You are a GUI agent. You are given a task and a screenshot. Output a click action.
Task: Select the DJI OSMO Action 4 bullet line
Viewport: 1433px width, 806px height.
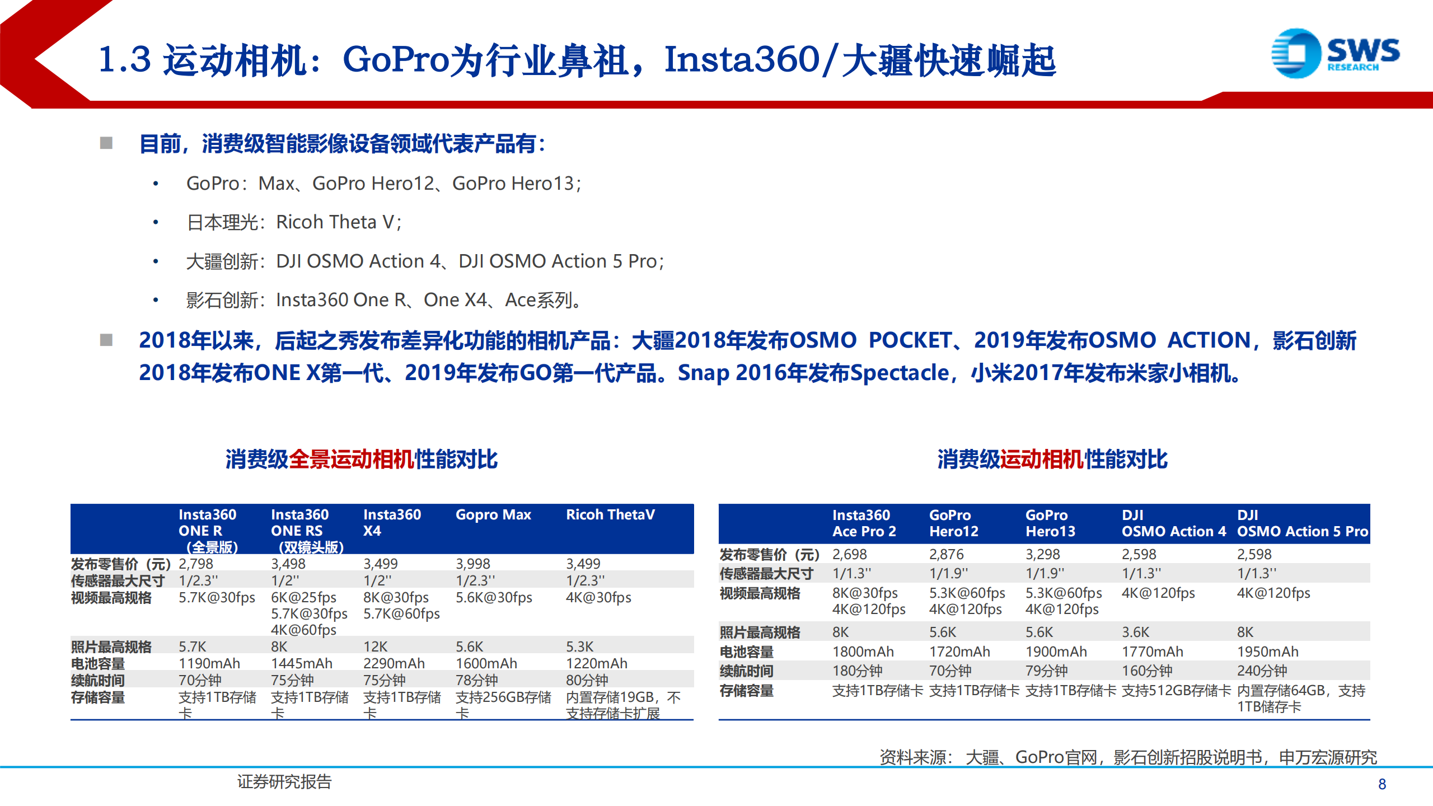(x=425, y=261)
